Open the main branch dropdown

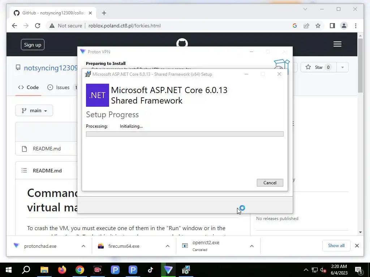click(34, 110)
